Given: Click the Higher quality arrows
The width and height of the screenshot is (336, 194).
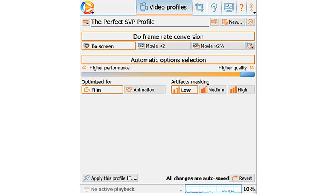Looking at the screenshot, I should click(252, 68).
